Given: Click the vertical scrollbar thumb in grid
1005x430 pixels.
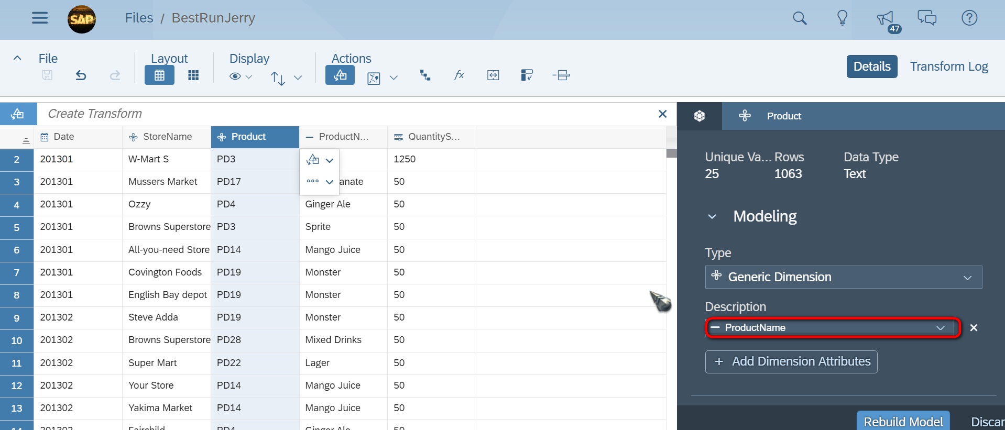Looking at the screenshot, I should coord(671,153).
